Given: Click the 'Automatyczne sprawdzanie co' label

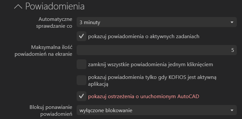Looking at the screenshot, I should click(x=54, y=22).
